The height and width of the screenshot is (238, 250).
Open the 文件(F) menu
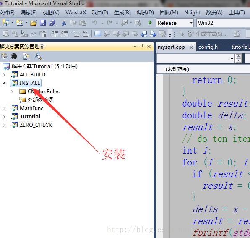[x=7, y=13]
